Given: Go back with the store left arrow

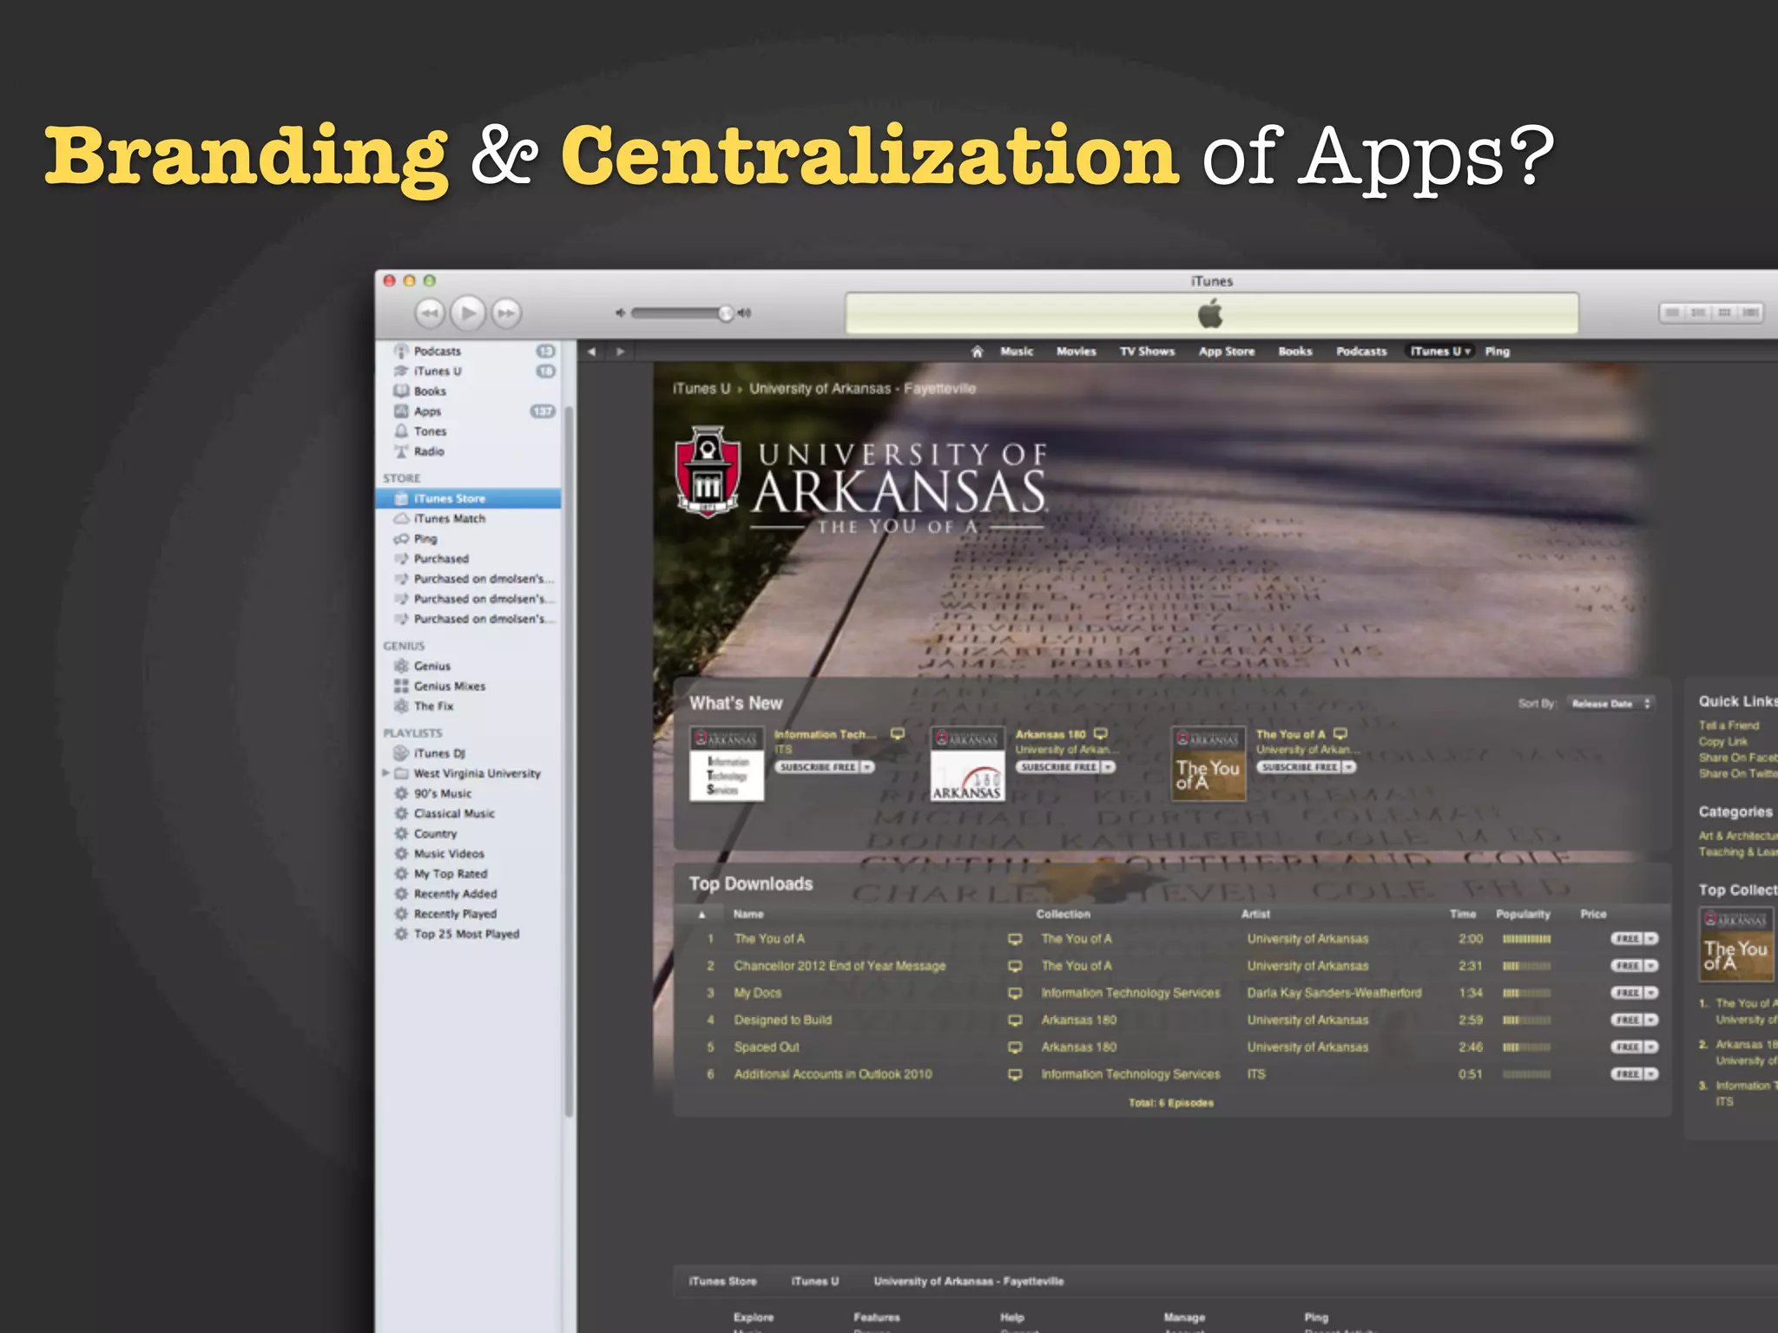Looking at the screenshot, I should tap(592, 351).
